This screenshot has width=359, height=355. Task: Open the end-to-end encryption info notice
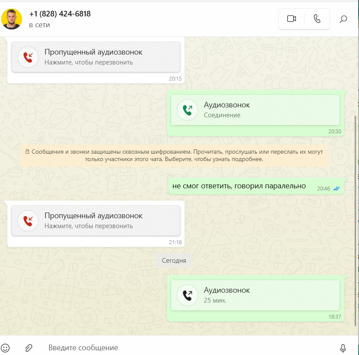click(x=174, y=155)
